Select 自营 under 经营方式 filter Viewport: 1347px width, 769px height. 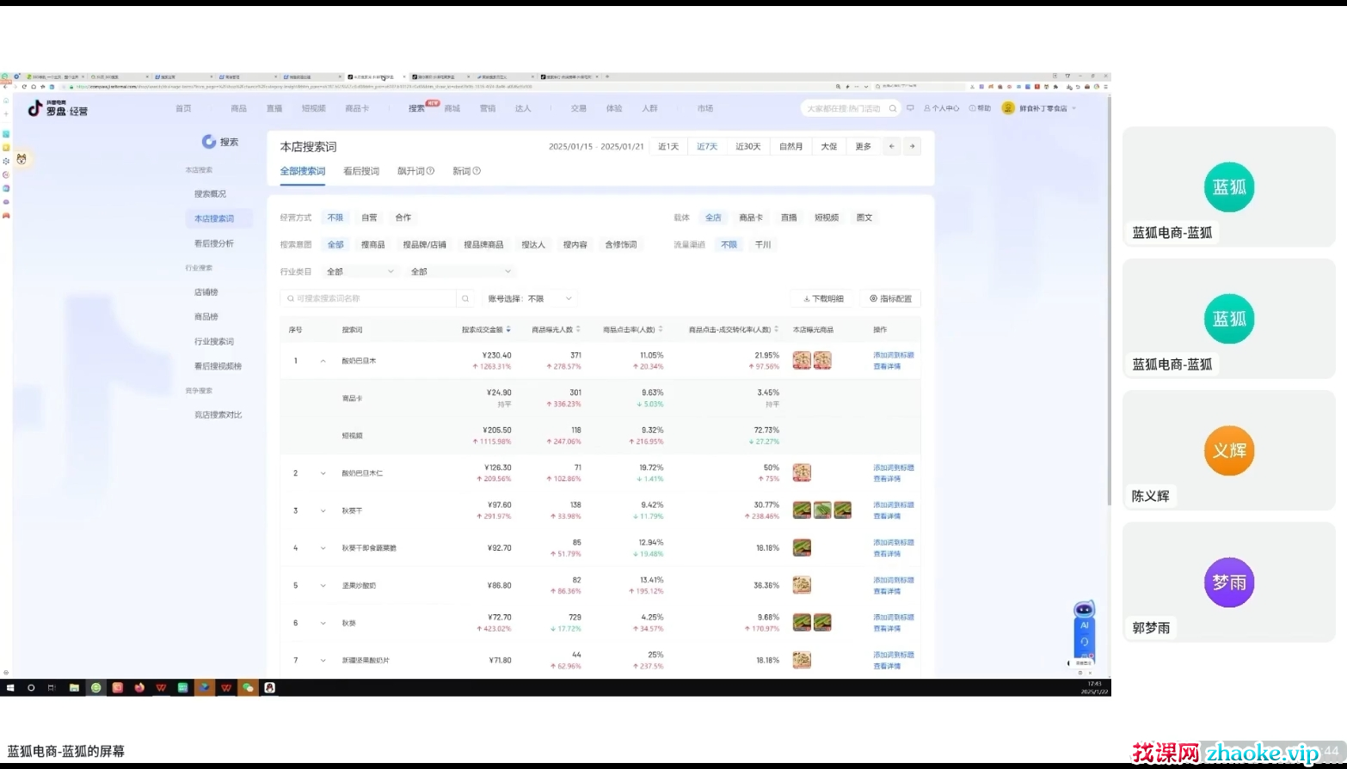coord(369,218)
